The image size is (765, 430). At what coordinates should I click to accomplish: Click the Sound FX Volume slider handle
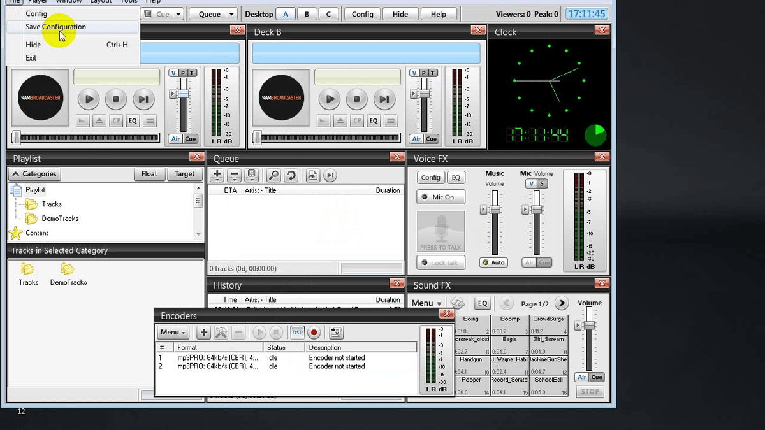(x=589, y=326)
